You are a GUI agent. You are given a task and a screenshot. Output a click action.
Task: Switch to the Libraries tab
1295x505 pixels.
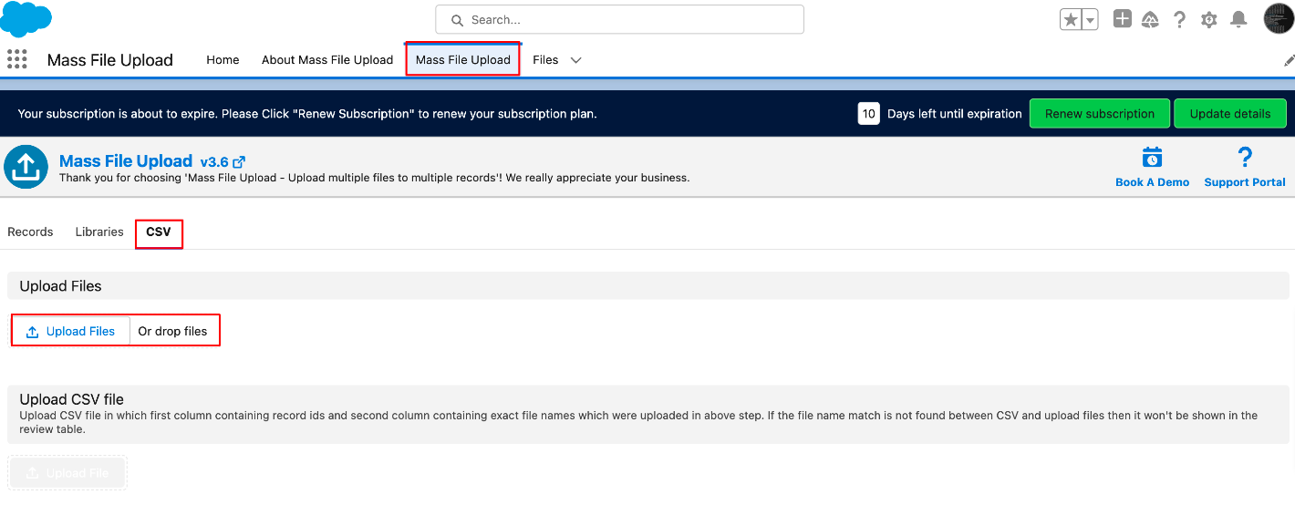pos(99,232)
